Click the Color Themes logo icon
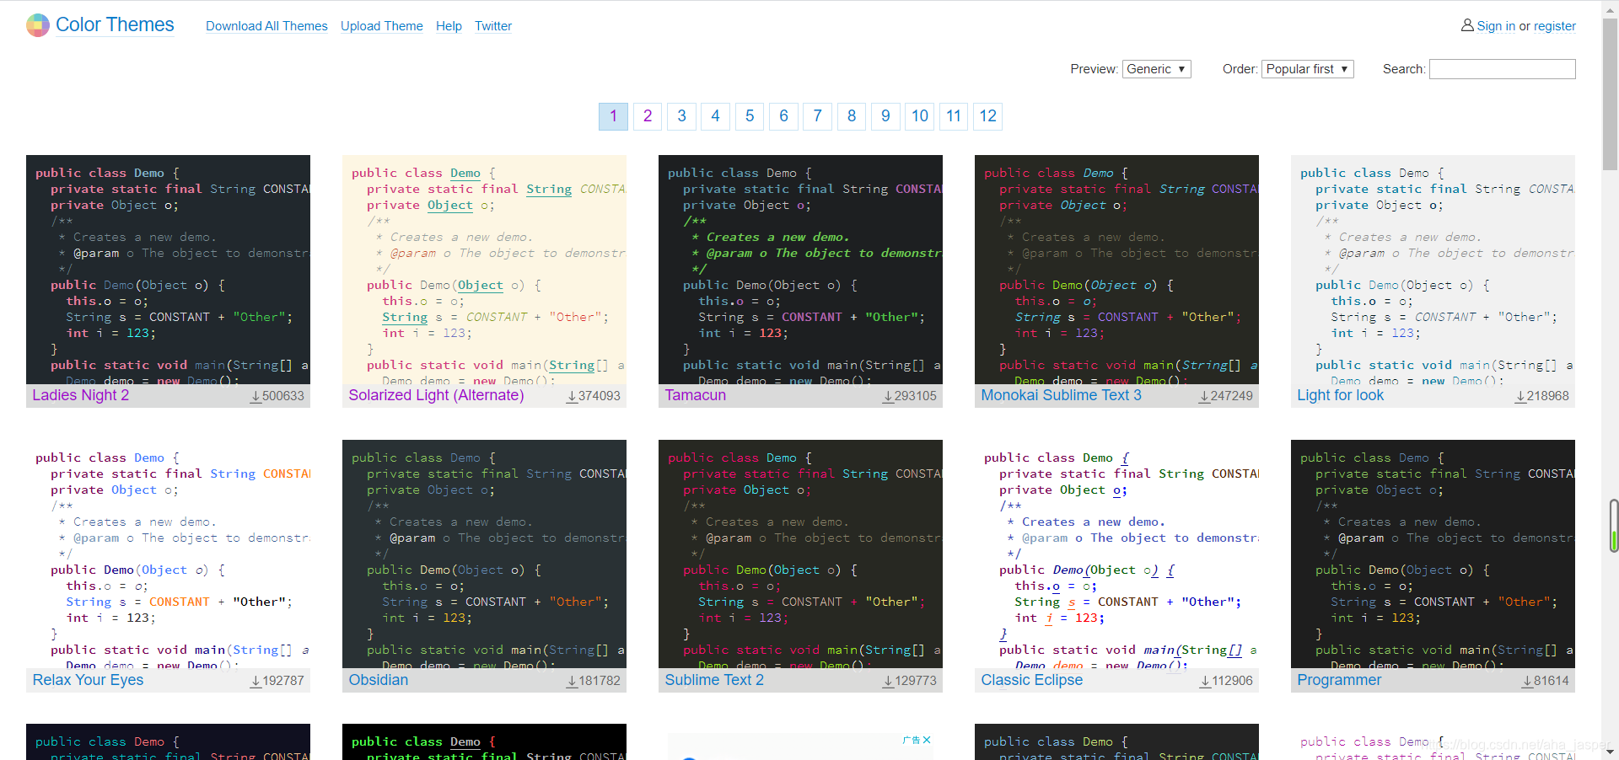Image resolution: width=1619 pixels, height=760 pixels. coord(38,25)
